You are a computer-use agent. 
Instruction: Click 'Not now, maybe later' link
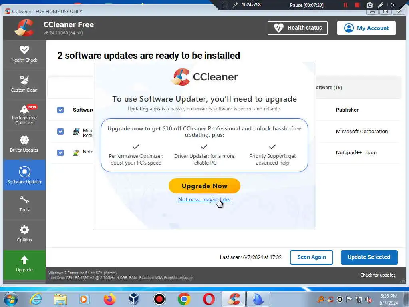204,200
